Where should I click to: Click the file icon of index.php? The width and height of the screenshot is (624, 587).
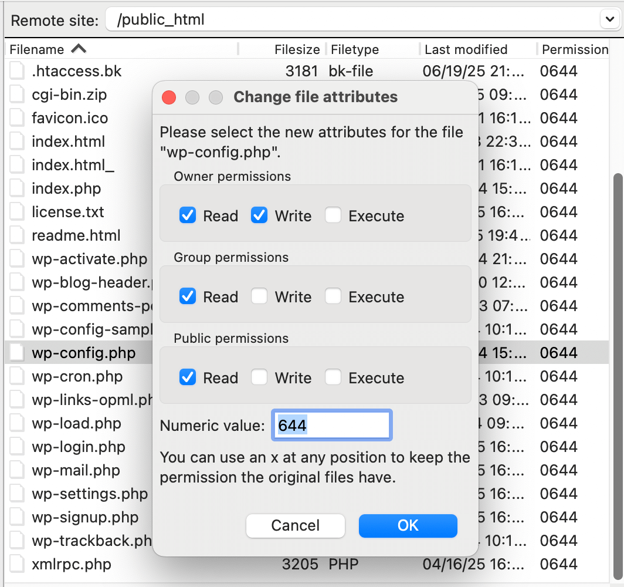click(x=17, y=188)
